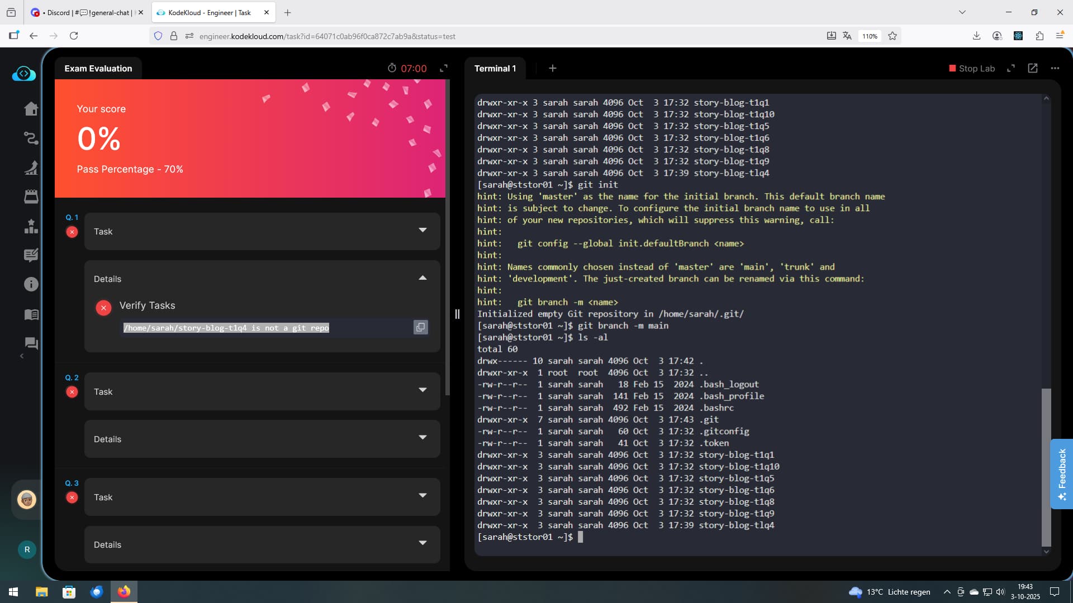Open the leaderboard podium icon in sidebar
This screenshot has width=1073, height=603.
point(31,226)
